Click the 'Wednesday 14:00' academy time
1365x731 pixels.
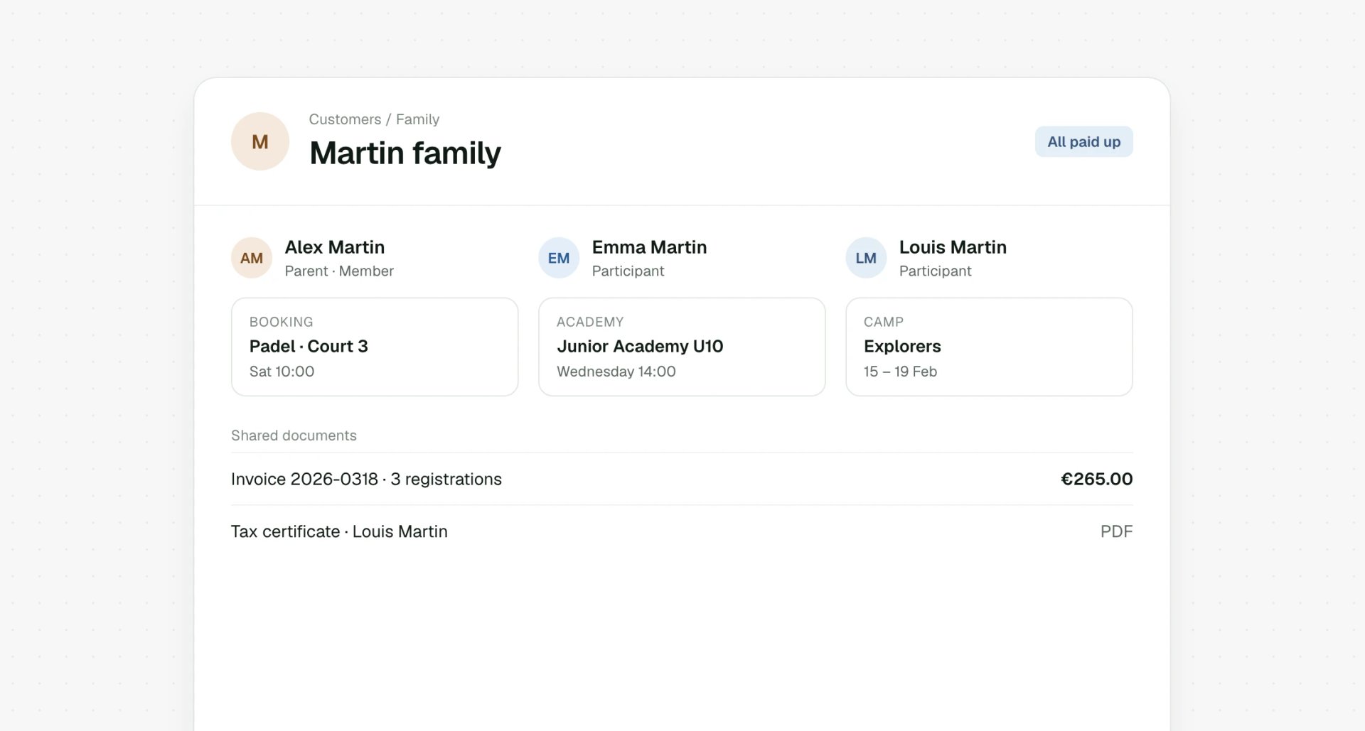click(x=616, y=372)
